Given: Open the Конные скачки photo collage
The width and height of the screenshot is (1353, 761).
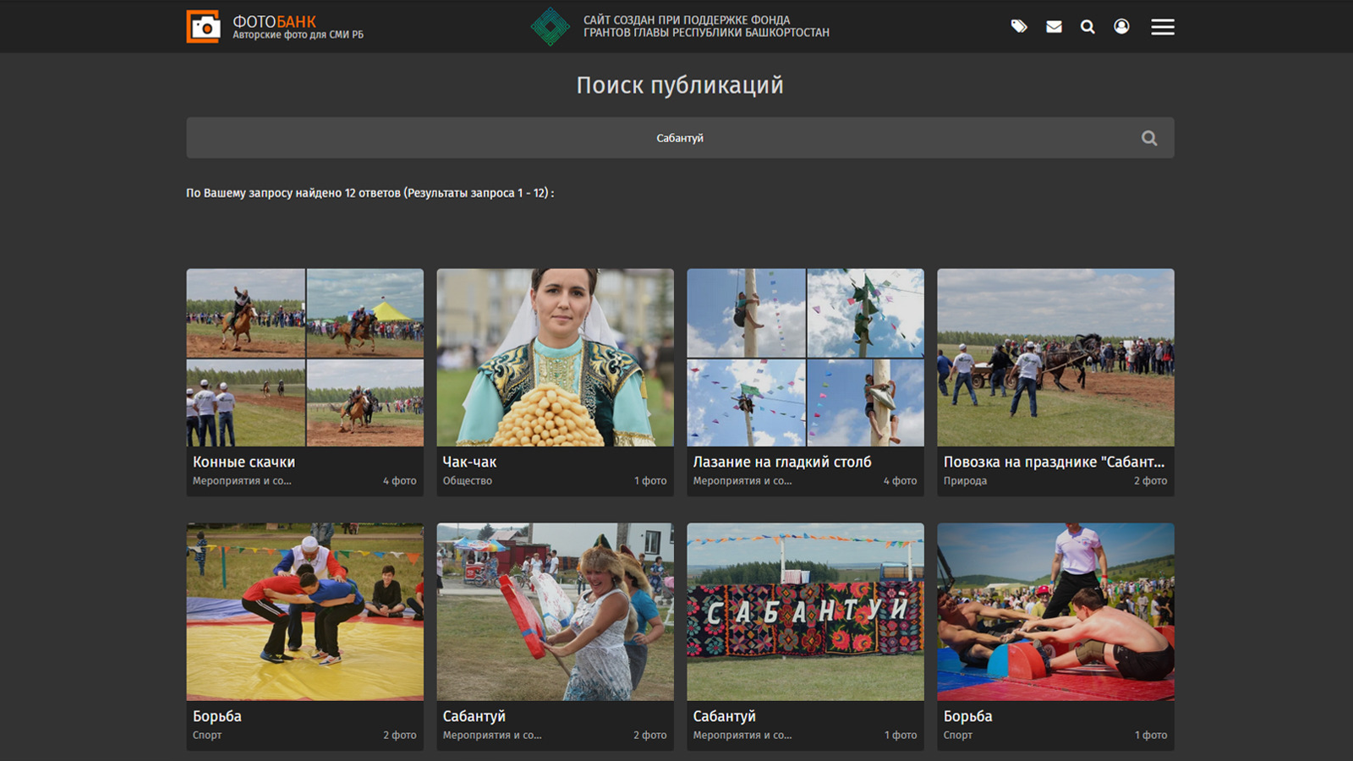Looking at the screenshot, I should pyautogui.click(x=304, y=357).
